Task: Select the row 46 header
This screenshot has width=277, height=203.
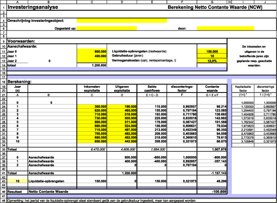Action: 3,191
